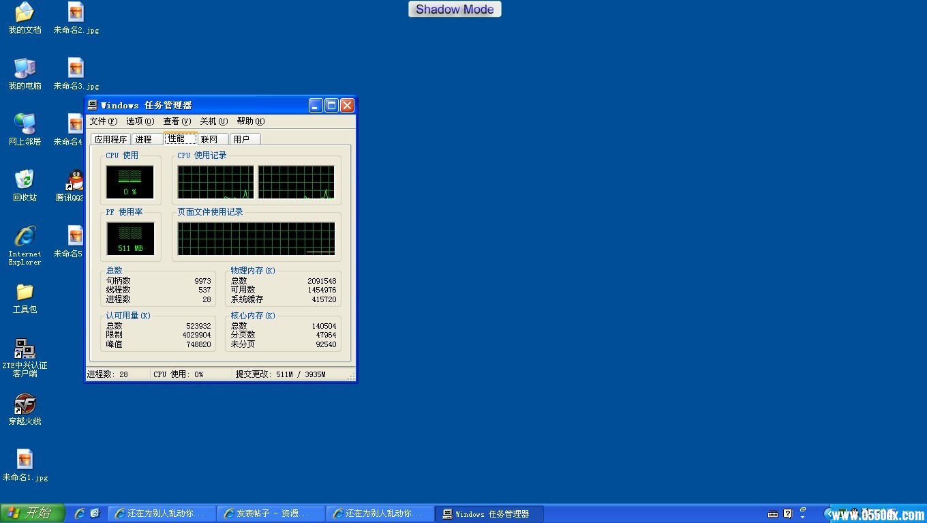The width and height of the screenshot is (927, 523).
Task: Select the 腾讯QQ penguin shortcut icon
Action: point(75,180)
